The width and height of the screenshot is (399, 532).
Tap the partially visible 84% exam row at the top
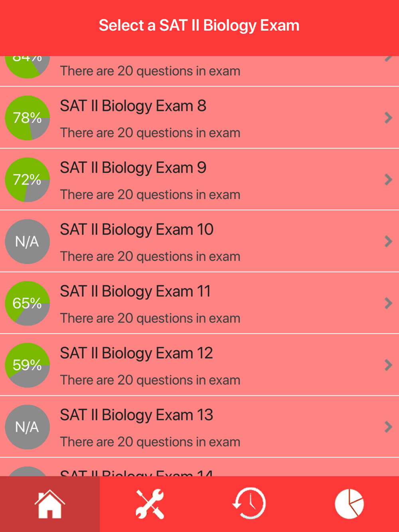click(199, 71)
